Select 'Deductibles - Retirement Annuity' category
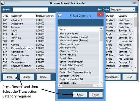 [x=79, y=72]
